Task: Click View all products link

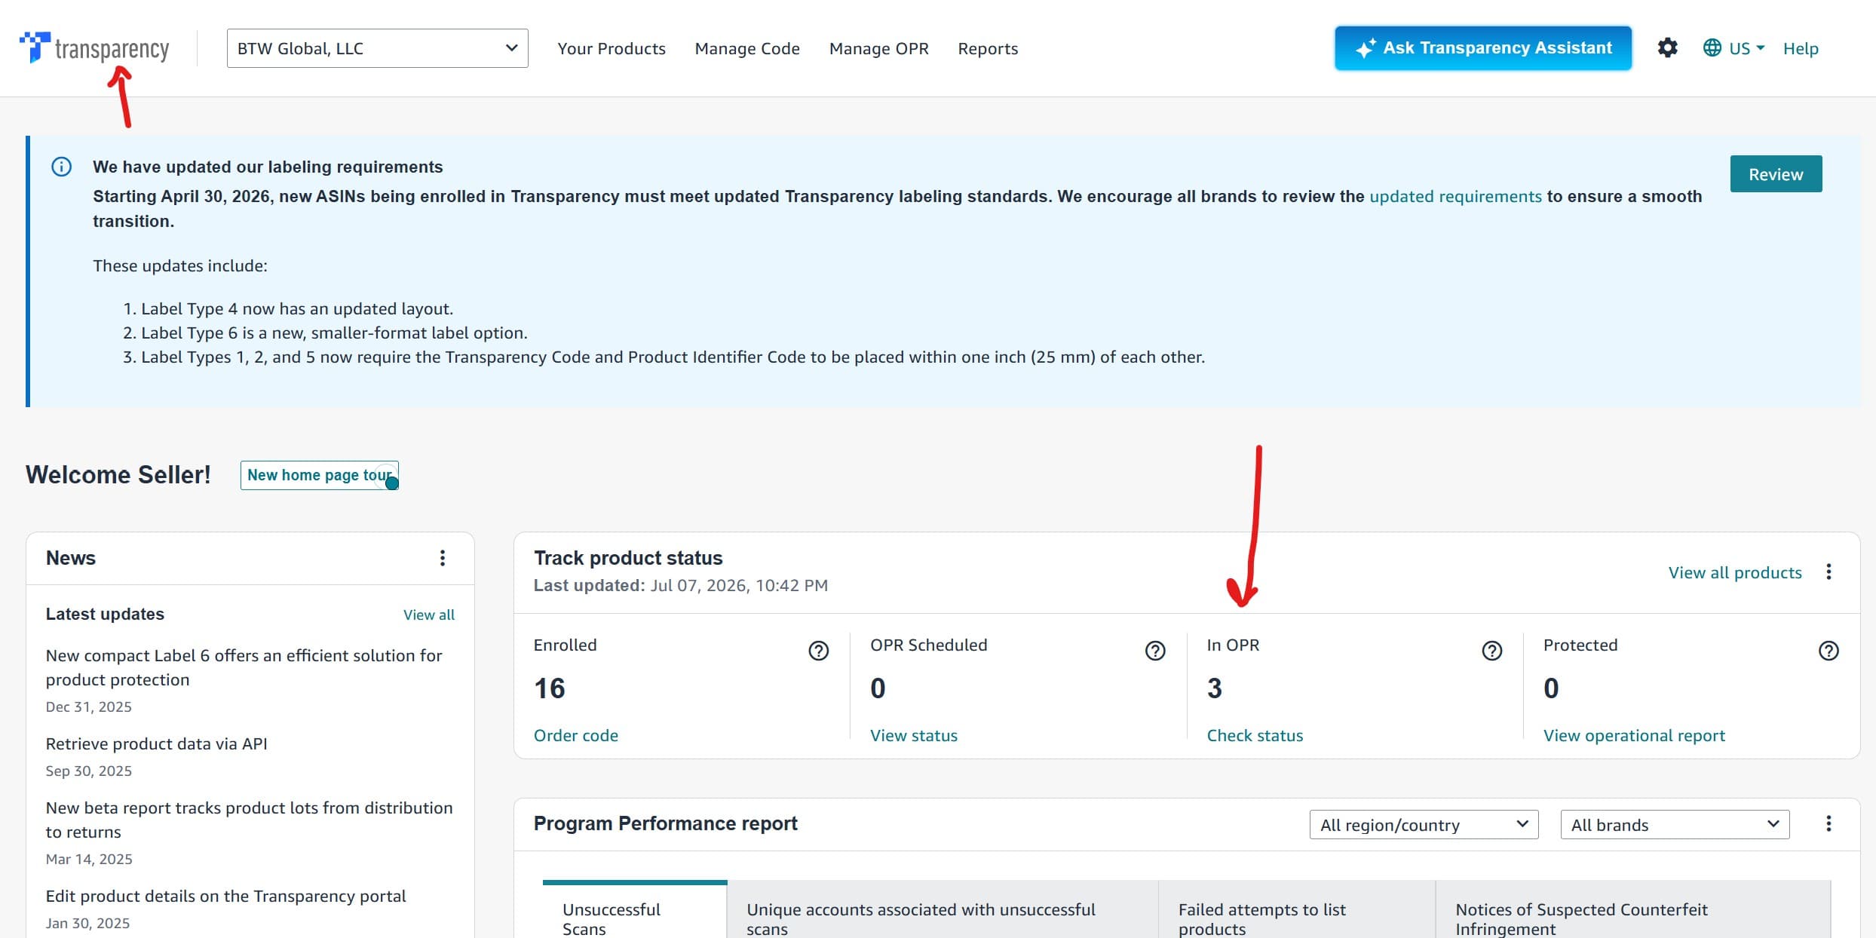Action: (1735, 572)
